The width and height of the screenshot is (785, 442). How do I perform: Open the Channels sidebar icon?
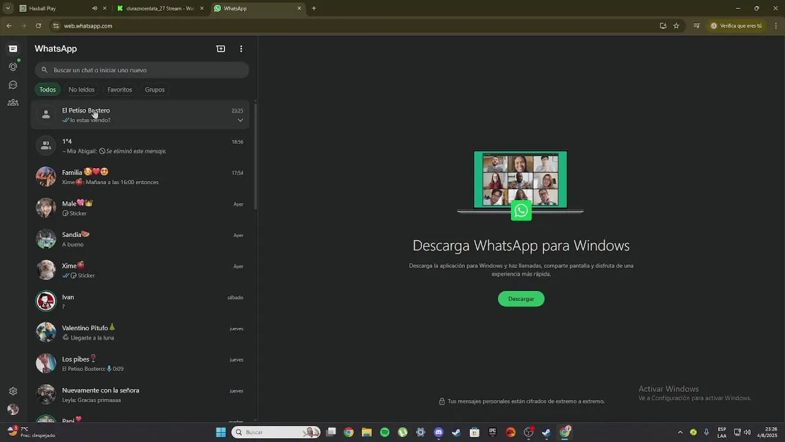pos(13,85)
